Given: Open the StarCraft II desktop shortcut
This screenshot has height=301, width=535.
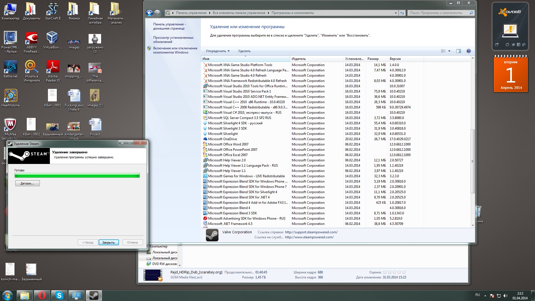Looking at the screenshot, I should point(53,11).
